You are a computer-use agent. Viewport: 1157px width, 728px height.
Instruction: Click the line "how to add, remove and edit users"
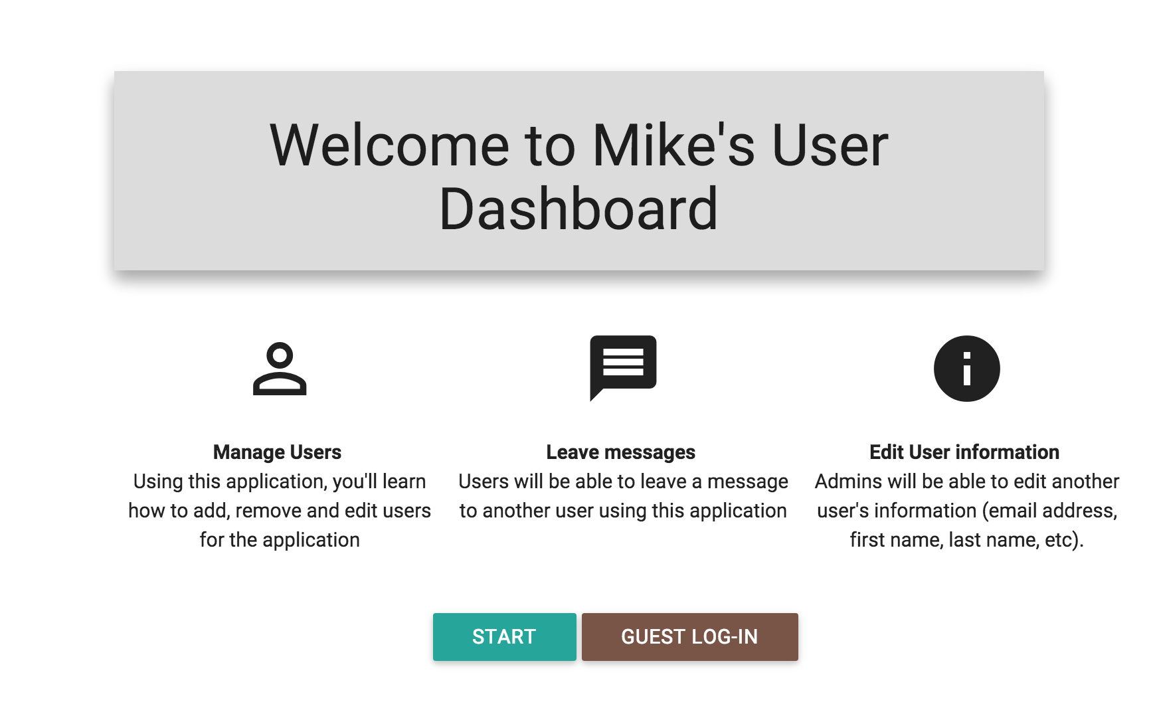[x=280, y=511]
